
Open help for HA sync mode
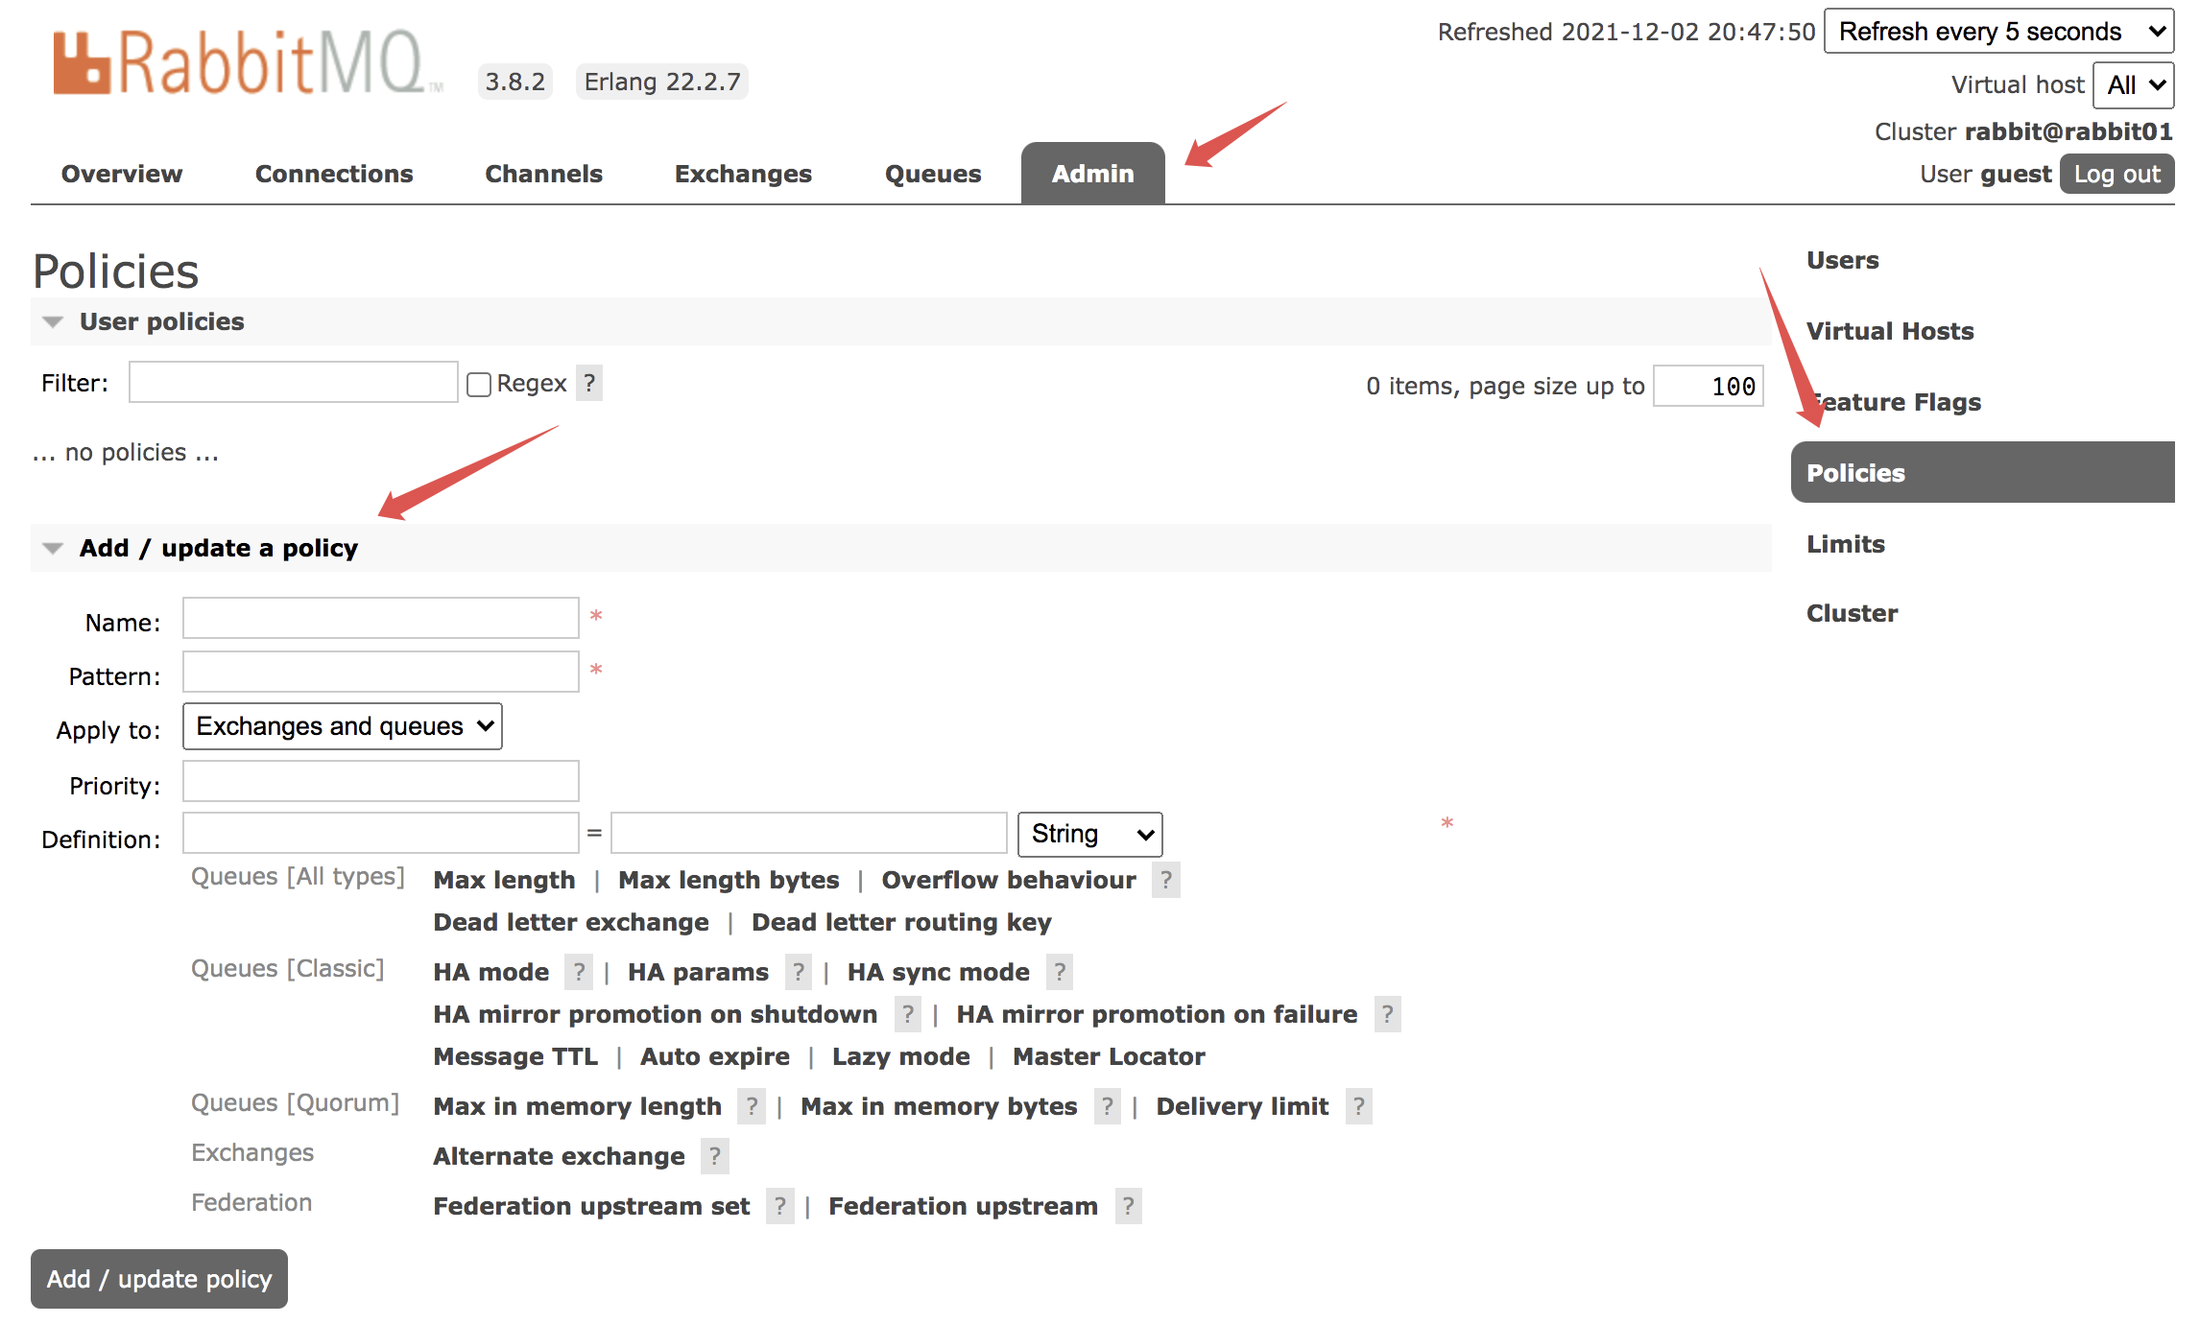coord(1059,972)
